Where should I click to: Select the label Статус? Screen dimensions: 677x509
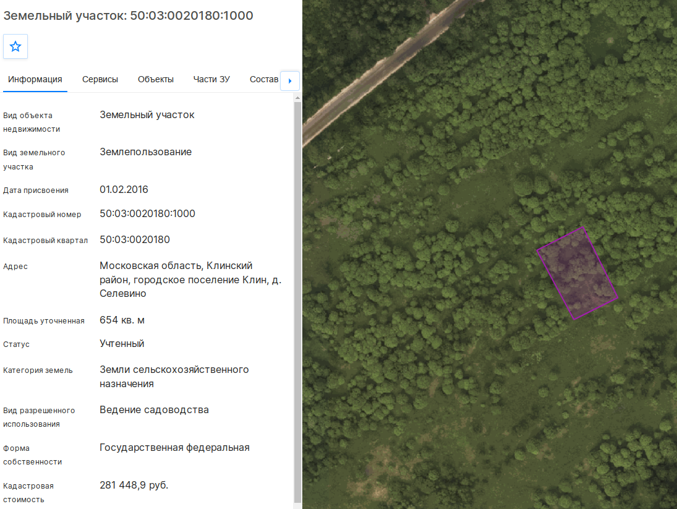(17, 344)
